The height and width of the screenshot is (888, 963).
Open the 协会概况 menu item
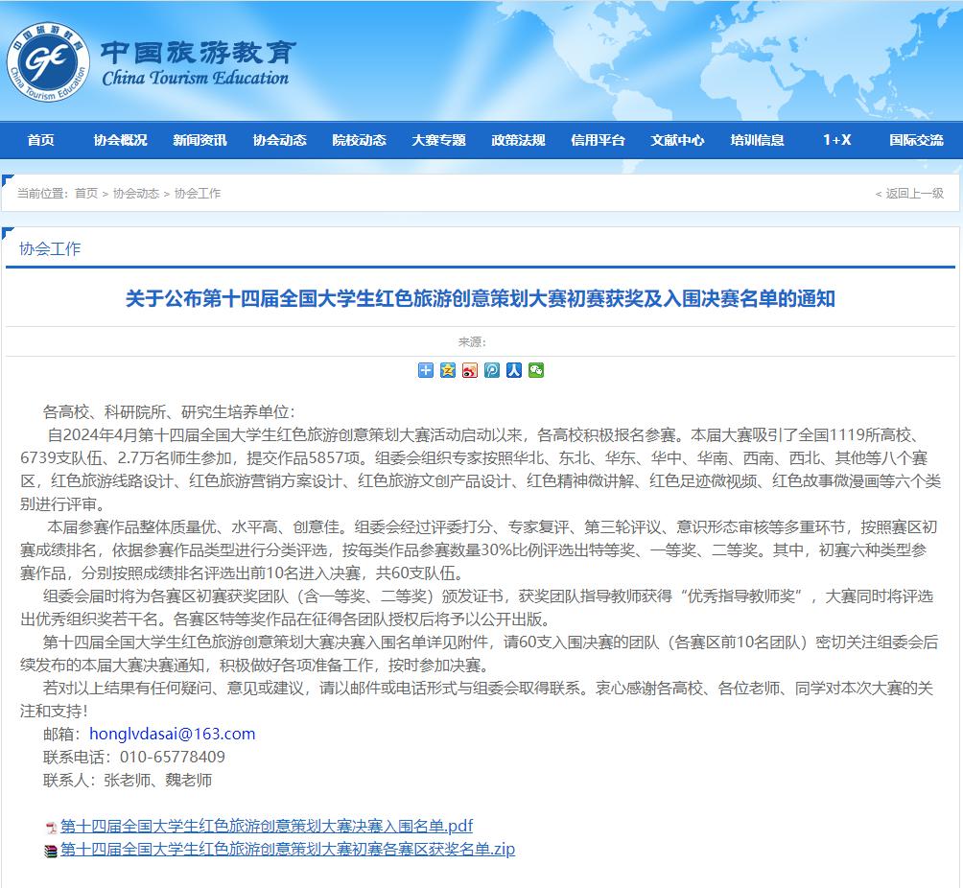(x=121, y=140)
